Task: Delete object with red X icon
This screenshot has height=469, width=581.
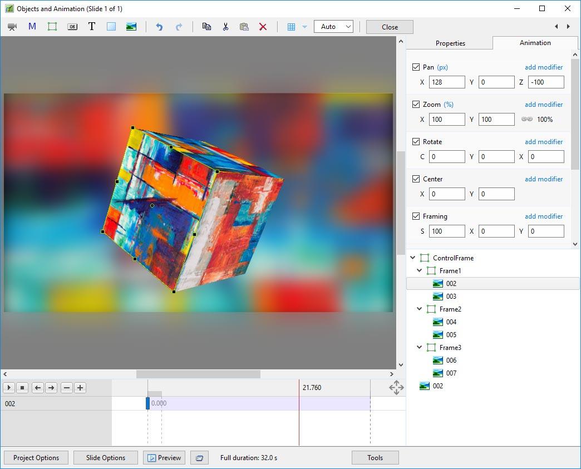Action: click(263, 27)
